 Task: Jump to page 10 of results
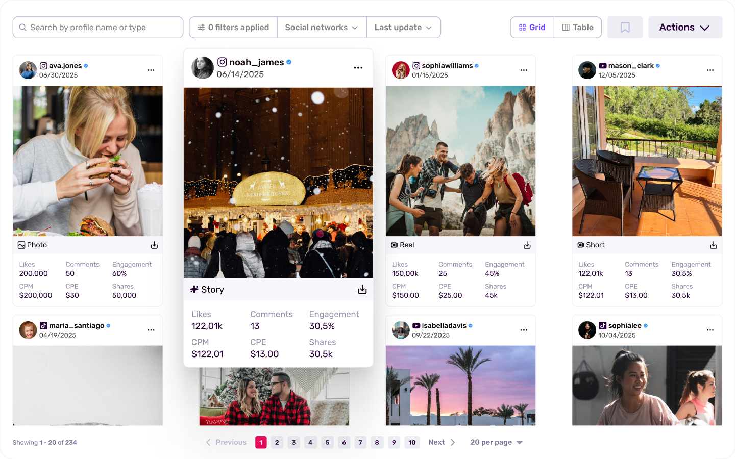[412, 442]
